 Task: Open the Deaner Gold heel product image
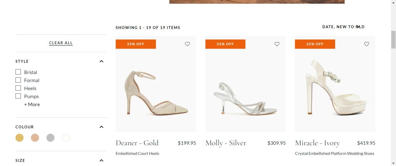[x=156, y=92]
